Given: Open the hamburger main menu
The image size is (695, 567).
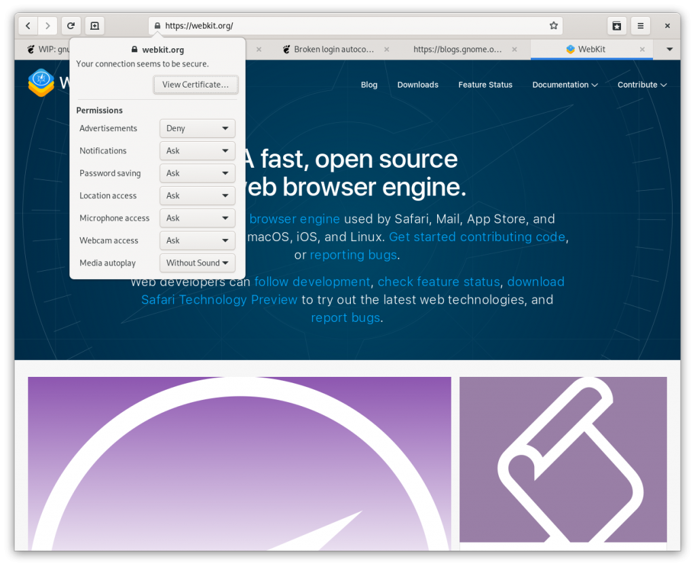Looking at the screenshot, I should point(641,26).
